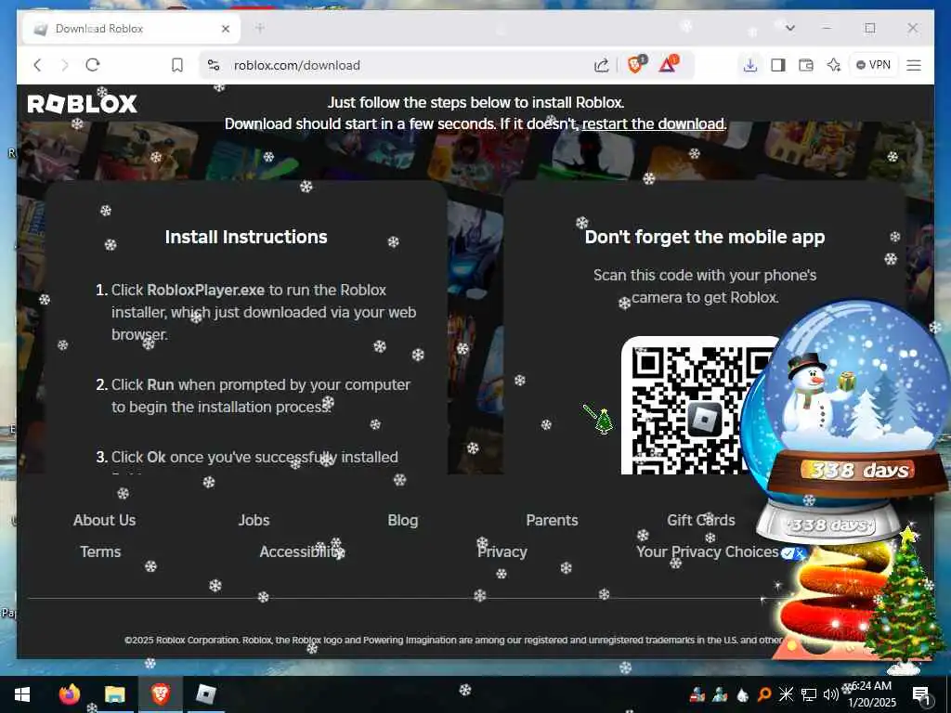Open the volume control in system tray
This screenshot has height=713, width=951.
tap(830, 694)
